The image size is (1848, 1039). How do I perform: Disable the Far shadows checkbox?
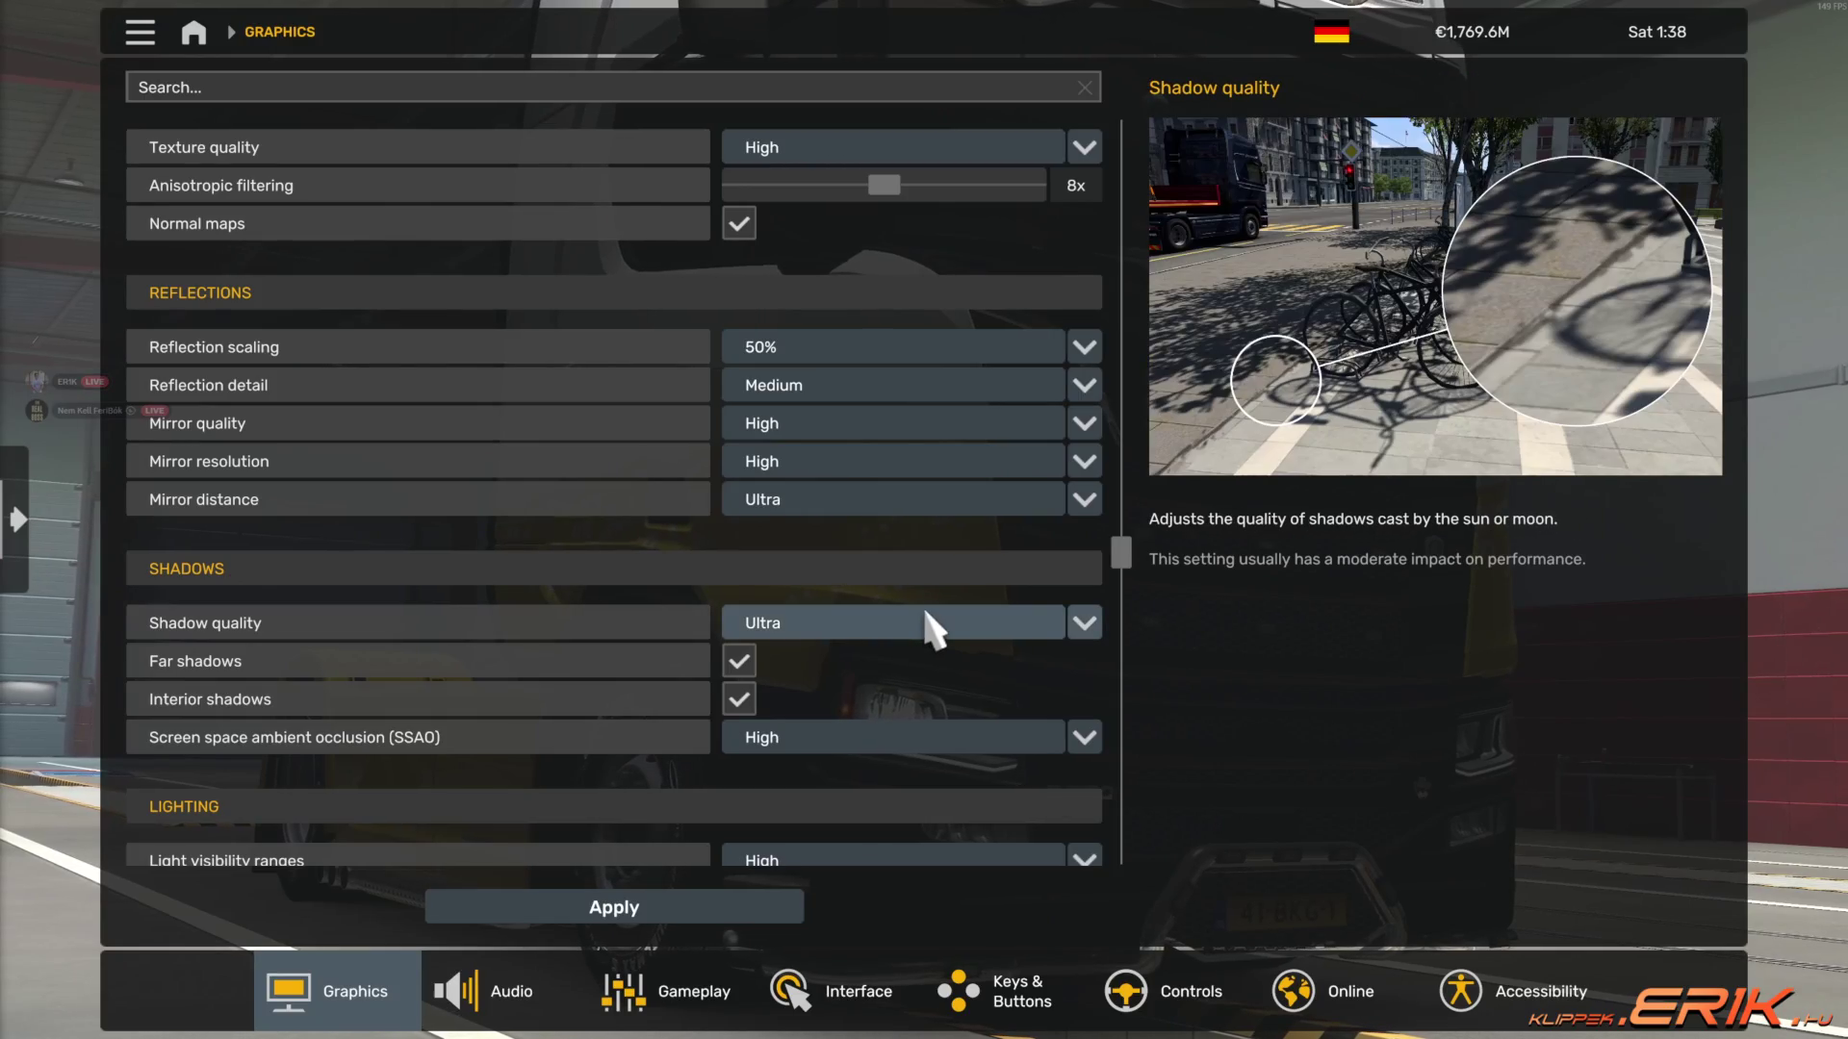739,661
